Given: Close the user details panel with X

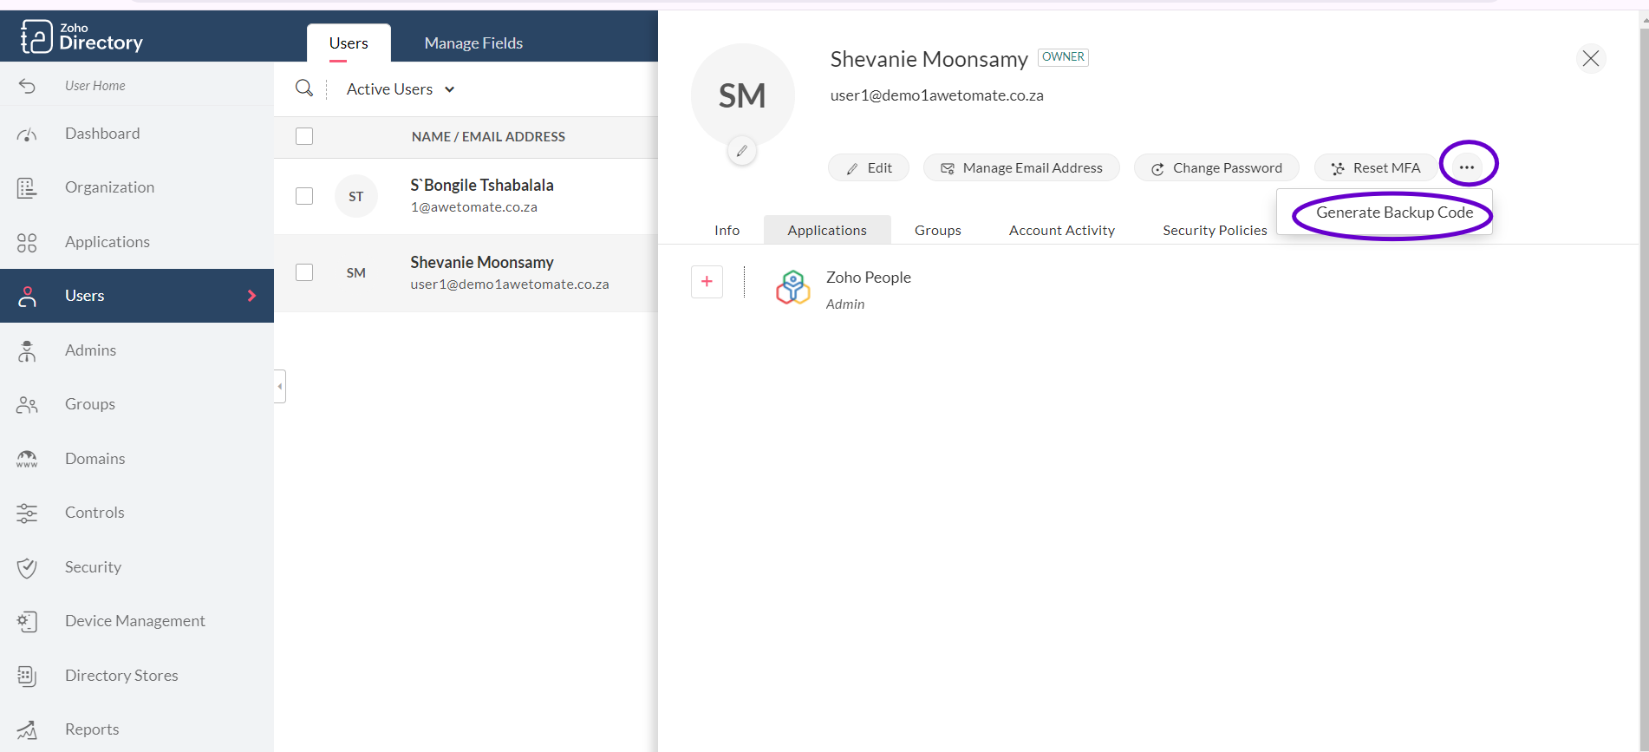Looking at the screenshot, I should point(1590,58).
